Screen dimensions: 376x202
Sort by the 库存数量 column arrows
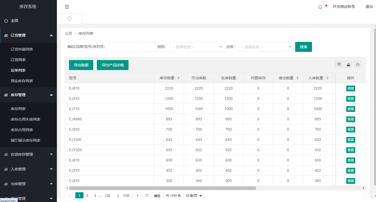coord(179,78)
